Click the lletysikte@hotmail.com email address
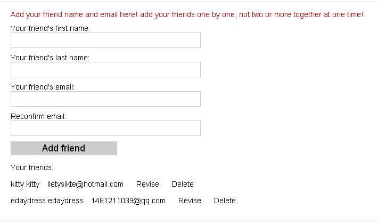 [85, 184]
